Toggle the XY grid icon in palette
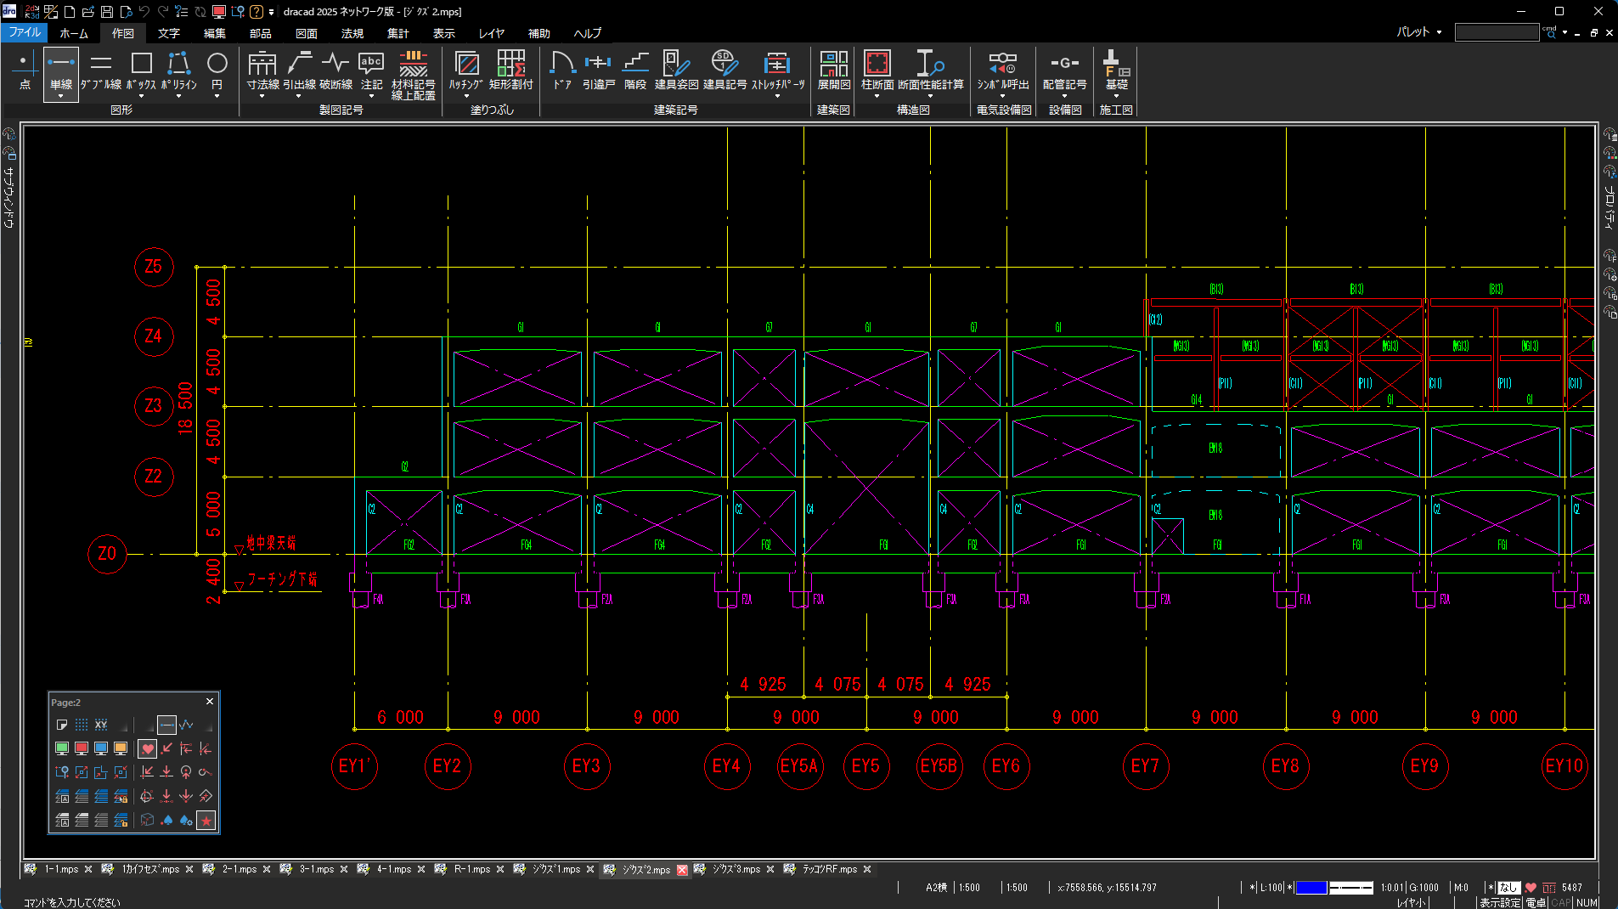 101,725
